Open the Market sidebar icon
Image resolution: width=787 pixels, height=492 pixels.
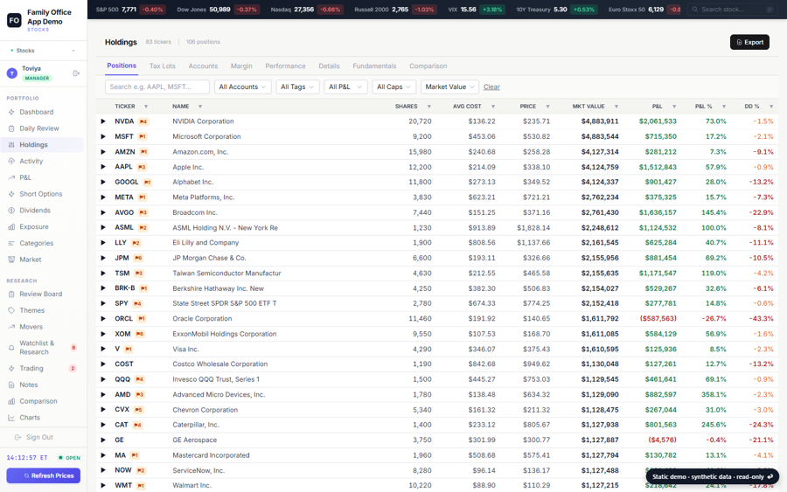[11, 260]
